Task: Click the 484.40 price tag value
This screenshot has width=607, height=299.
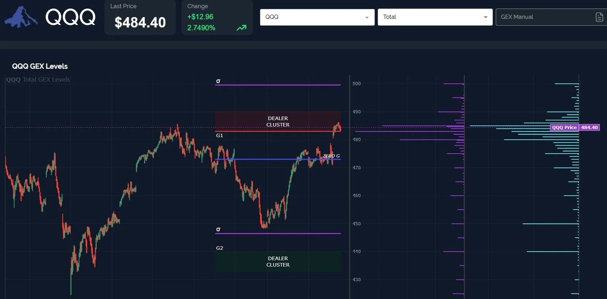Action: pos(589,128)
